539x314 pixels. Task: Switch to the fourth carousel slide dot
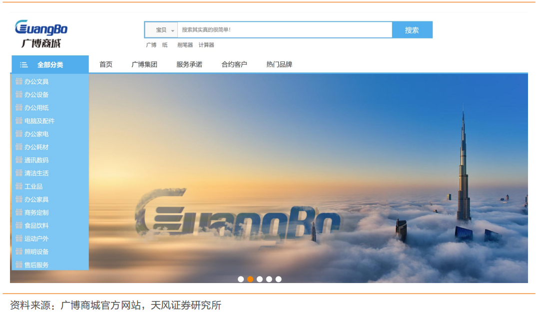[269, 279]
